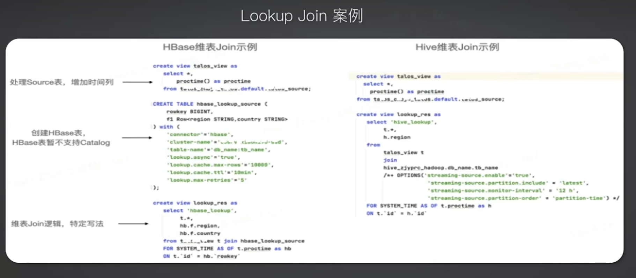Click 'proctime() as proctime' in HBase code
This screenshot has height=278, width=636.
(x=213, y=81)
